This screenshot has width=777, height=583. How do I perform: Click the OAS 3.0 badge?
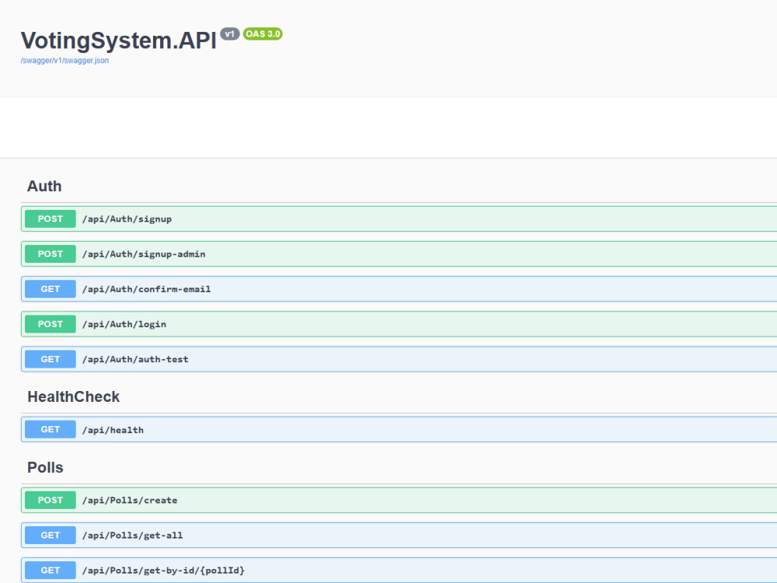pos(263,33)
